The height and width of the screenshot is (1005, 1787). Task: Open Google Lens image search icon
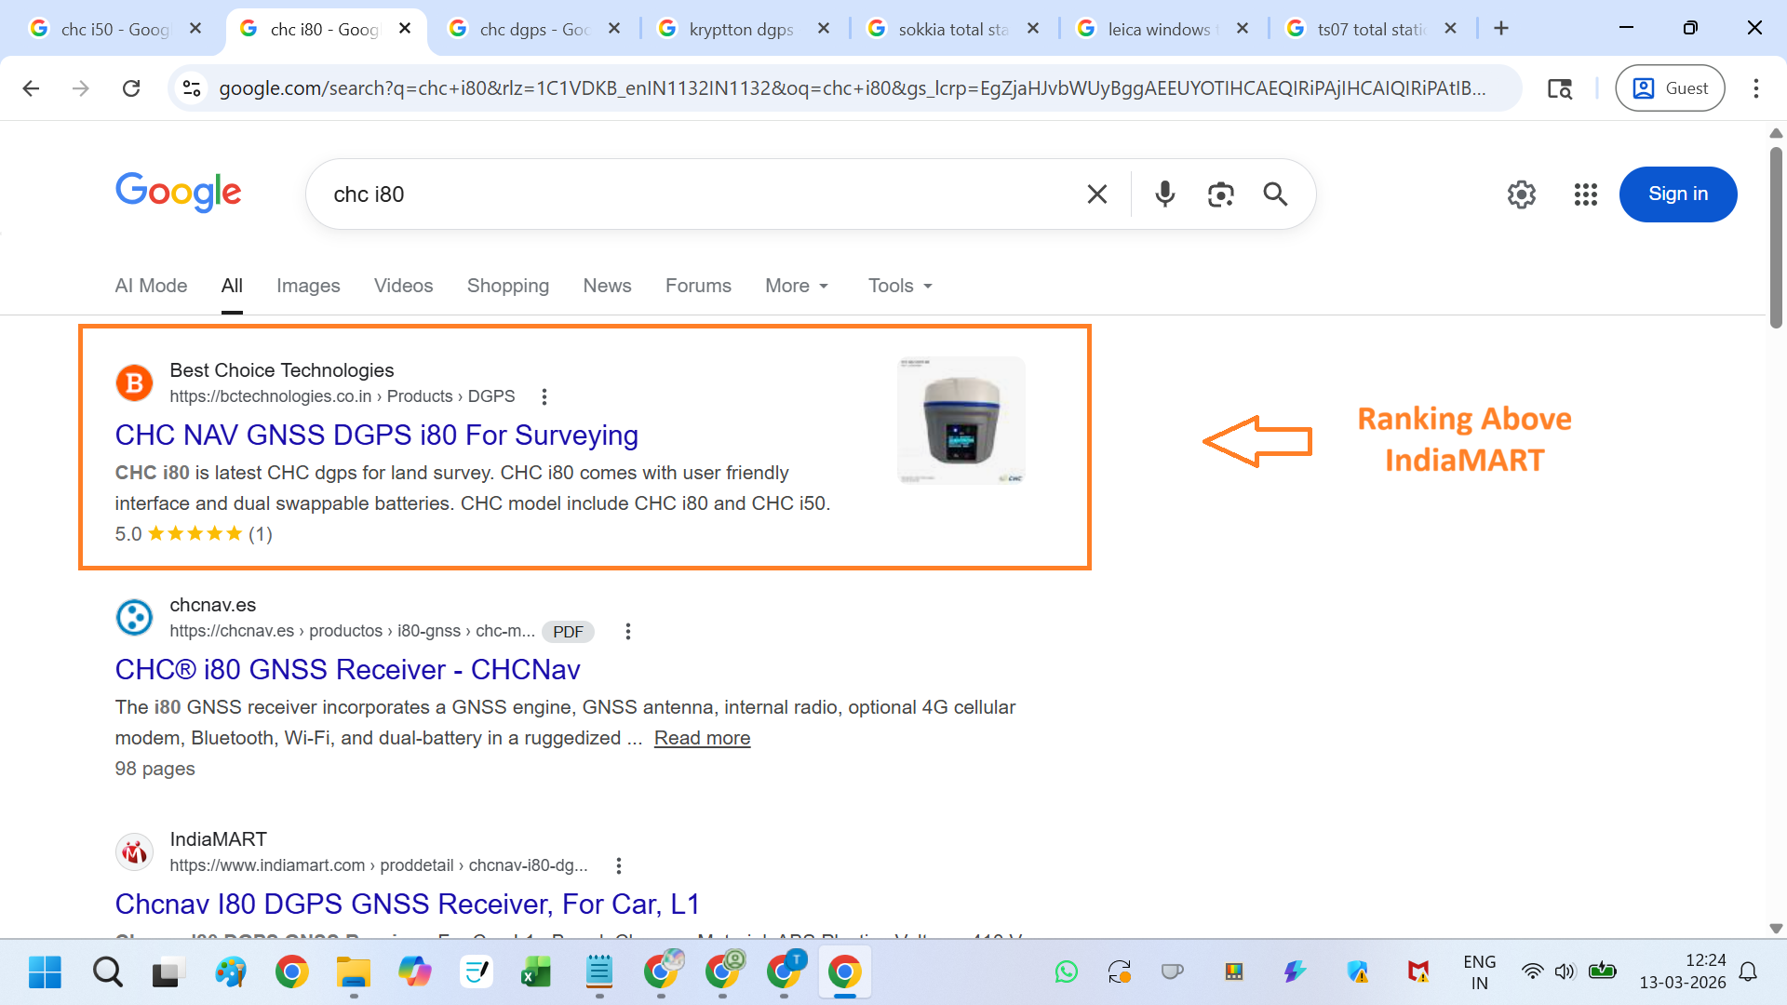click(x=1220, y=194)
